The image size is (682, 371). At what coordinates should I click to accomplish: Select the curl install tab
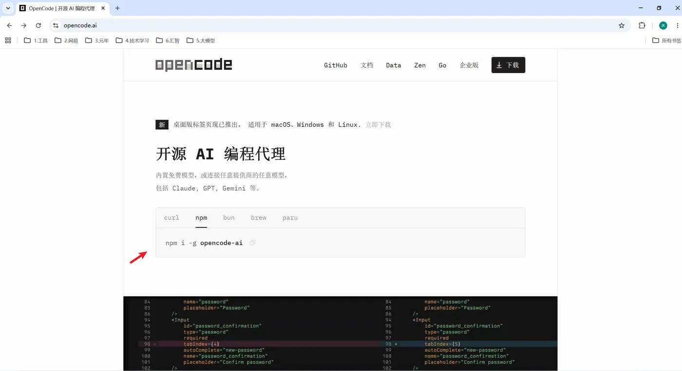point(171,217)
